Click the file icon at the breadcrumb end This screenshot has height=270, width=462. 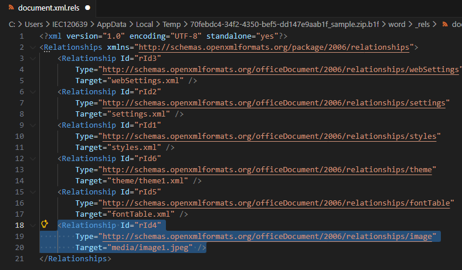(x=445, y=25)
